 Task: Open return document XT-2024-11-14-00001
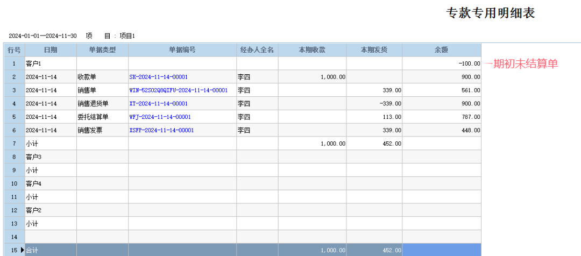pos(159,104)
